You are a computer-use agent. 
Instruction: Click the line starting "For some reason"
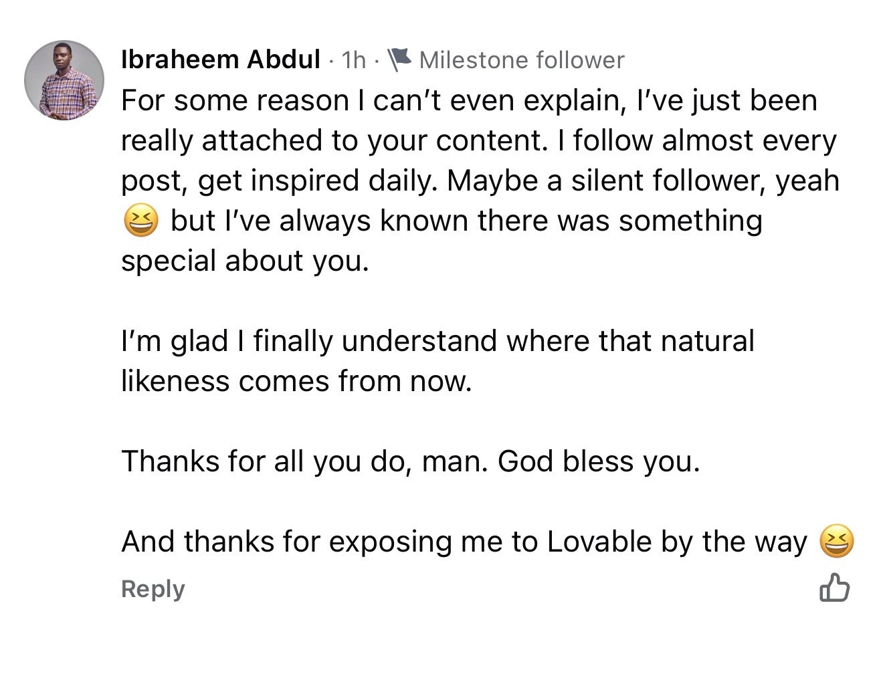pyautogui.click(x=468, y=101)
